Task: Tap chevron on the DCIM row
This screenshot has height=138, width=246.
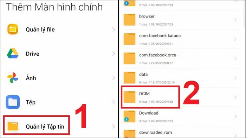Action: (x=235, y=97)
